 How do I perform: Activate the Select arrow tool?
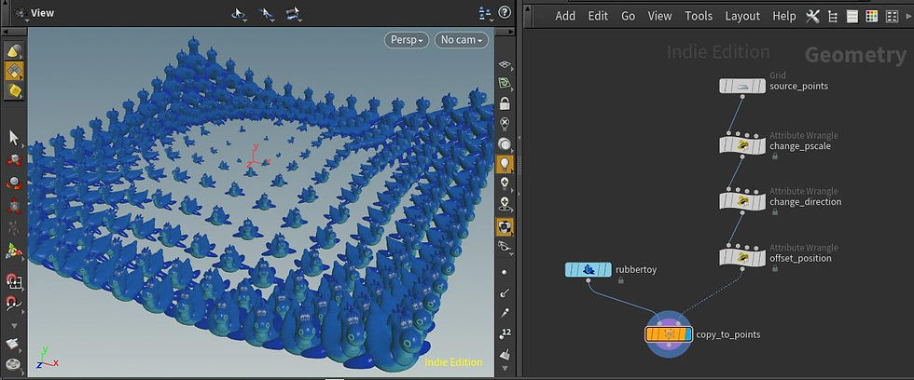(13, 138)
